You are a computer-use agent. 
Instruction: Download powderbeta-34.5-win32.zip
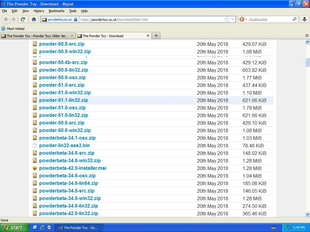coord(70,198)
